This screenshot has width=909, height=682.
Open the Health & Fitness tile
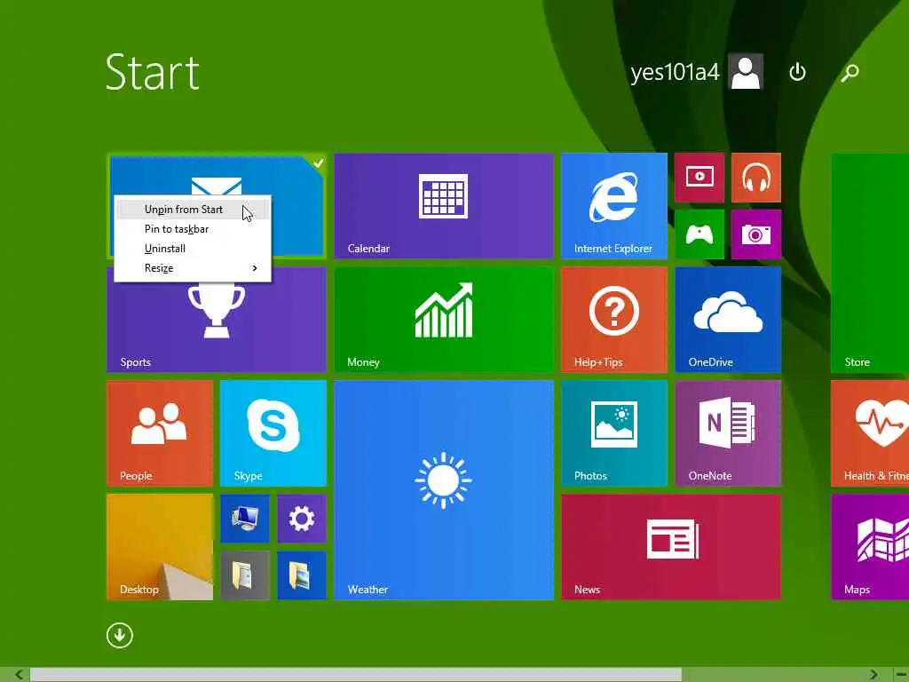tap(870, 433)
